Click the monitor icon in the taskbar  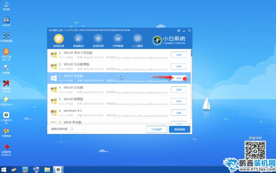pyautogui.click(x=25, y=170)
